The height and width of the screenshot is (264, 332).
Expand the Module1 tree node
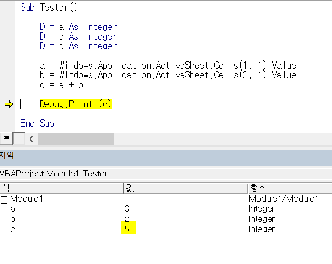tap(4, 200)
